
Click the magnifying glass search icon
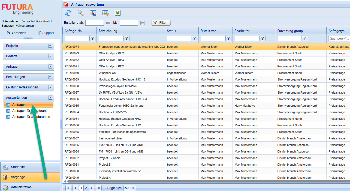80,13
